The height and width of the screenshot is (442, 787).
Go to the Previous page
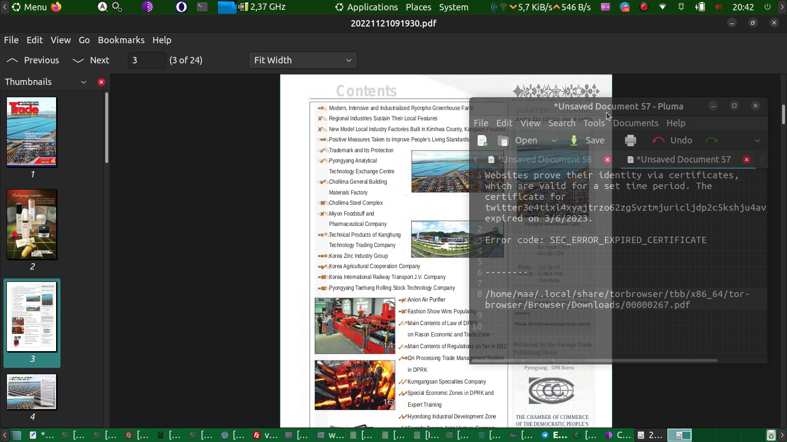[x=32, y=60]
